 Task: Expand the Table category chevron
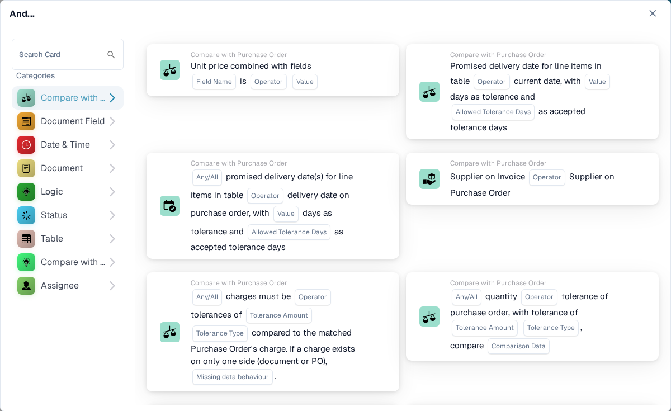[112, 239]
